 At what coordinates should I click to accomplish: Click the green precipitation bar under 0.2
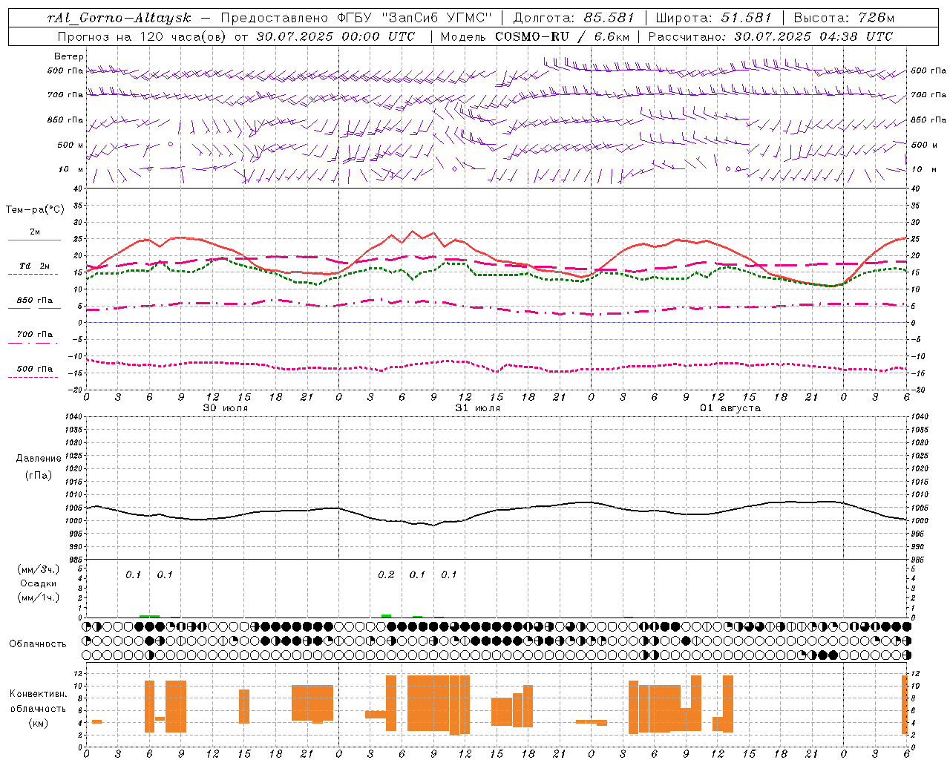pos(386,616)
